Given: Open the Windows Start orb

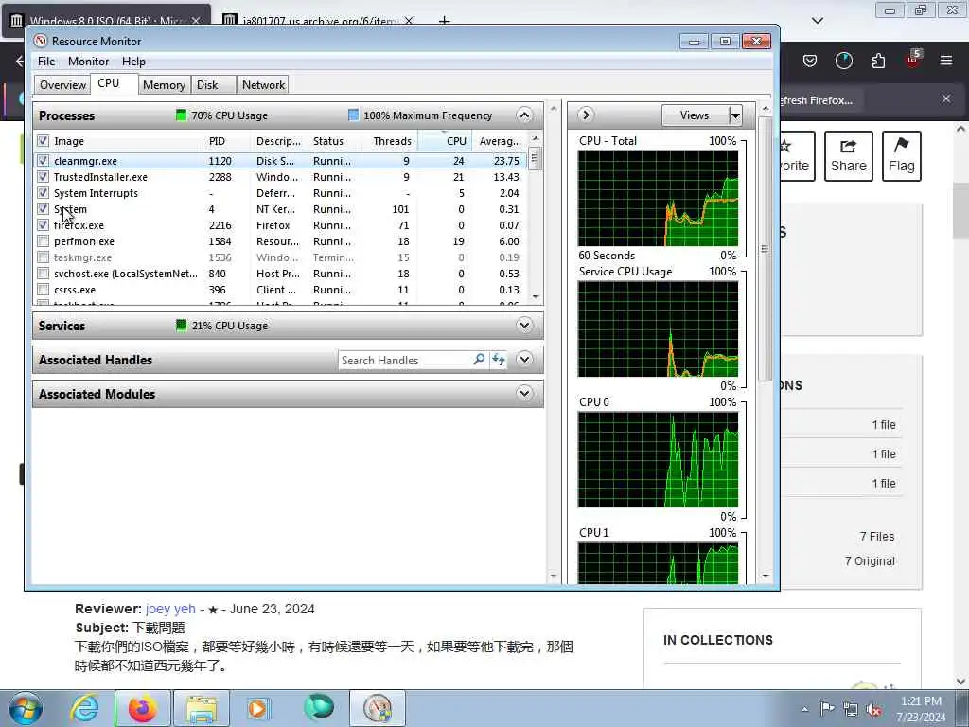Looking at the screenshot, I should click(x=26, y=708).
